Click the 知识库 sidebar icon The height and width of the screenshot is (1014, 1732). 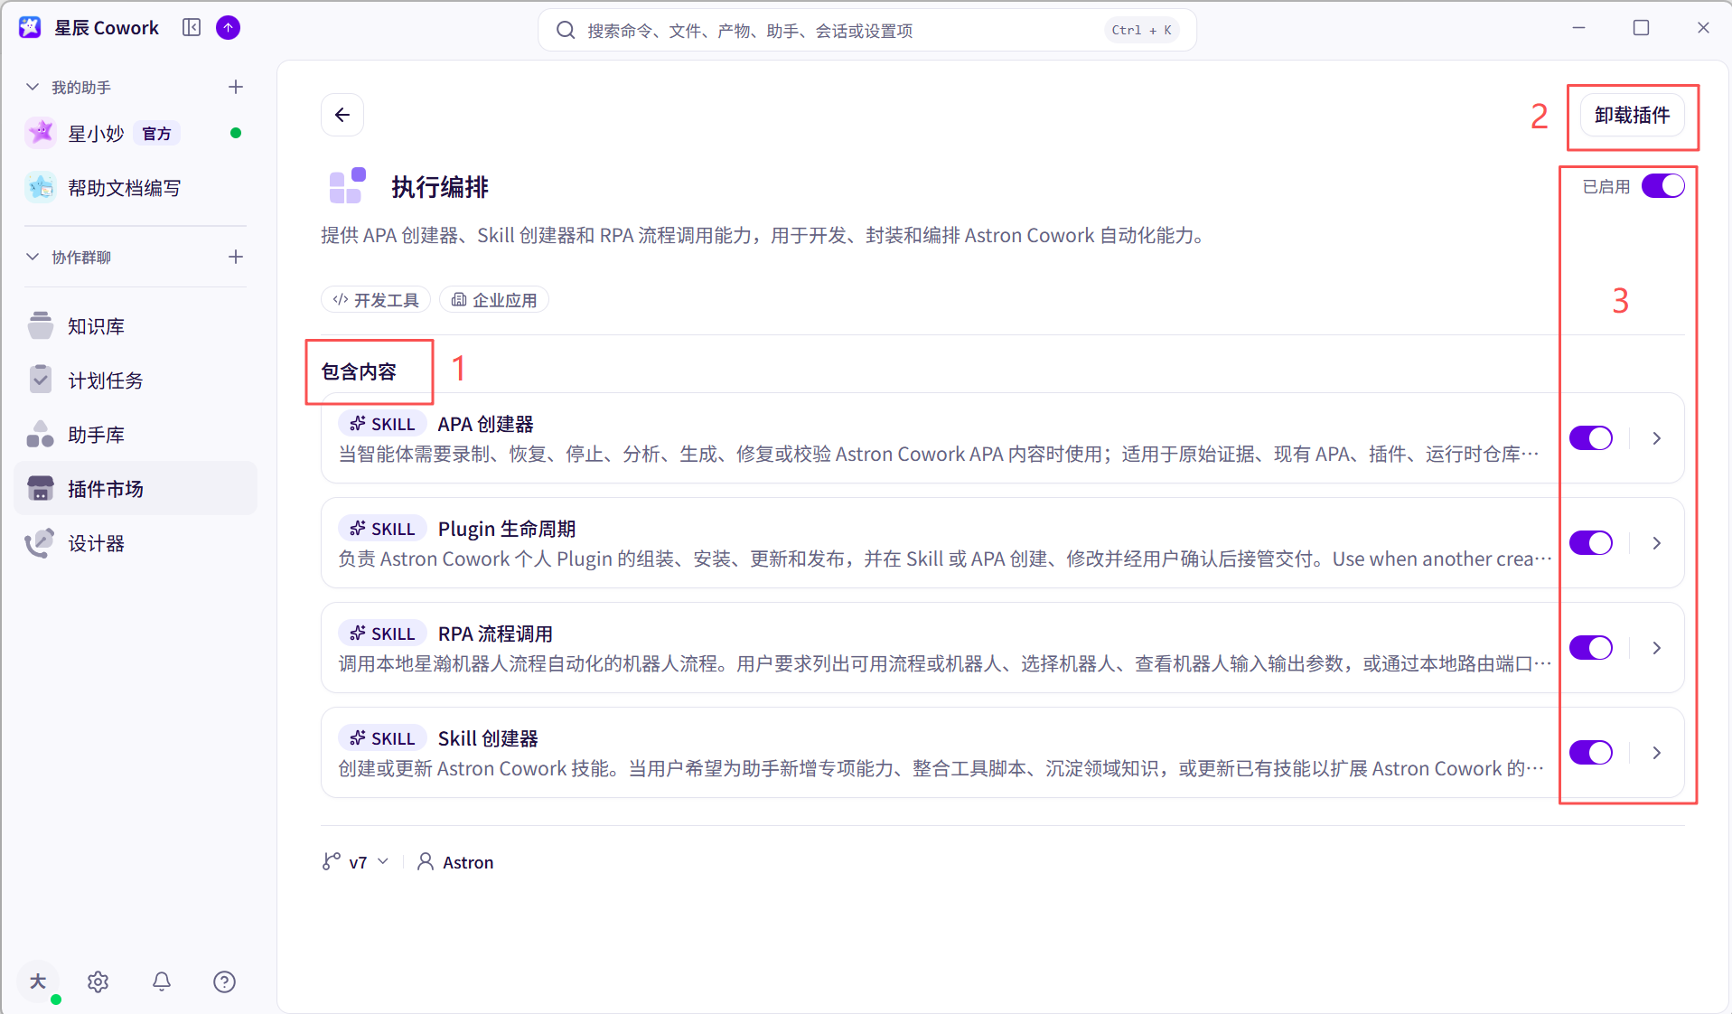(41, 325)
